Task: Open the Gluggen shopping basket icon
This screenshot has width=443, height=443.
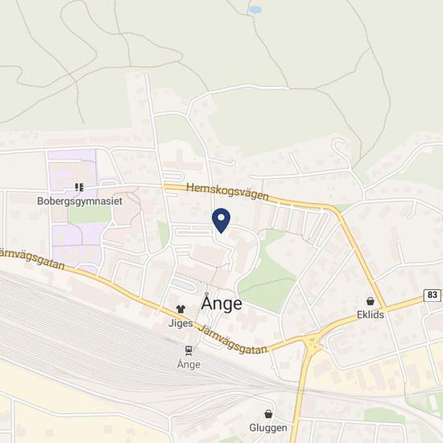Action: tap(268, 414)
